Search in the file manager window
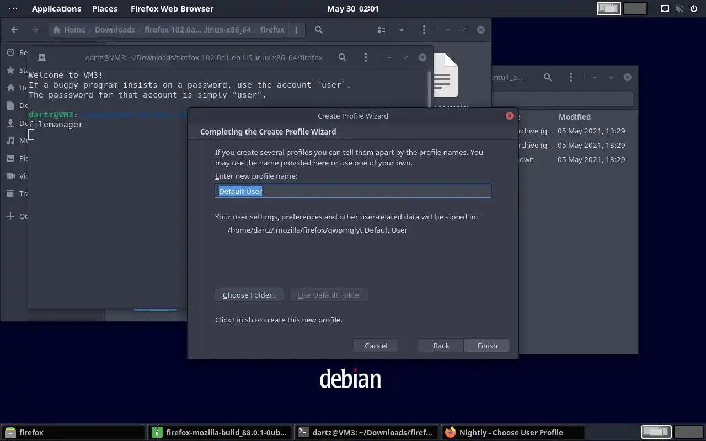This screenshot has width=706, height=441. tap(319, 30)
